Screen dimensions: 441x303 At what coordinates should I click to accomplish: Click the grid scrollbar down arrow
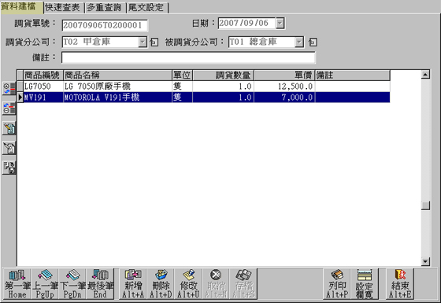point(425,261)
